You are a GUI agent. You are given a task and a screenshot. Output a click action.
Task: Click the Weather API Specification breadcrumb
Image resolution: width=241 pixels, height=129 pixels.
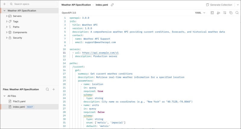click(76, 5)
